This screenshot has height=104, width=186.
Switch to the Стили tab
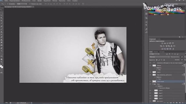(159, 39)
